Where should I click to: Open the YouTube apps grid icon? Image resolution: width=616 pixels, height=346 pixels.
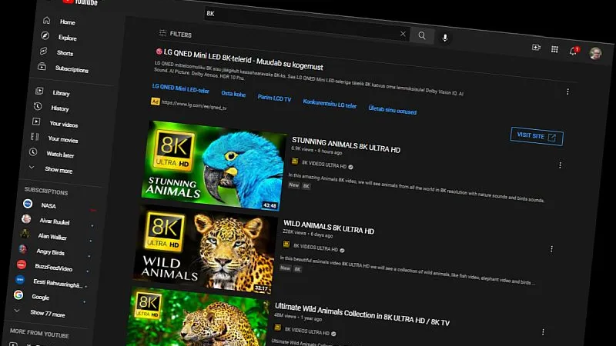[554, 49]
